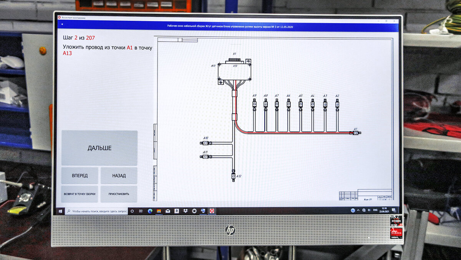Click the A13 label by the connector block
This screenshot has height=260, width=461.
pos(213,66)
